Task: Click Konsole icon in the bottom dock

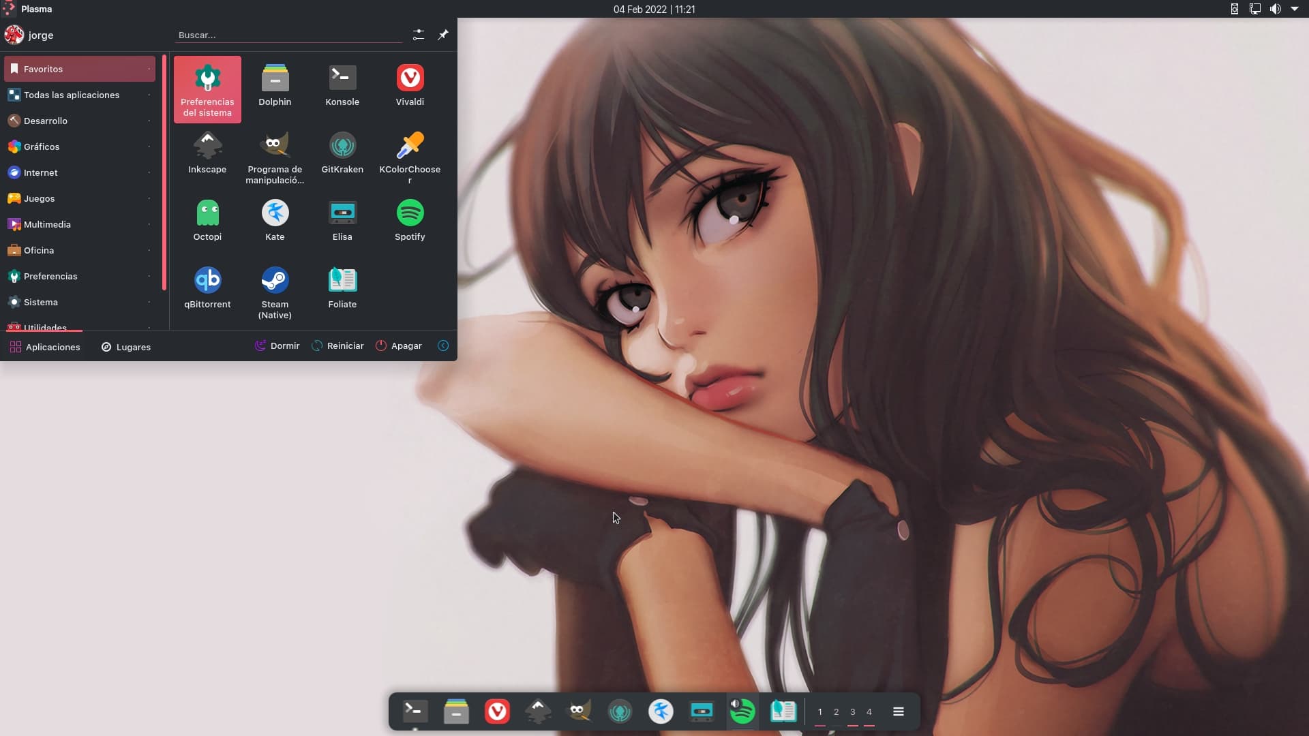Action: click(x=415, y=711)
